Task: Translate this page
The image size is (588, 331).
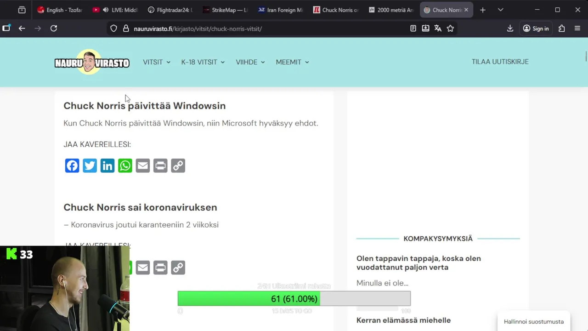Action: coord(438,29)
